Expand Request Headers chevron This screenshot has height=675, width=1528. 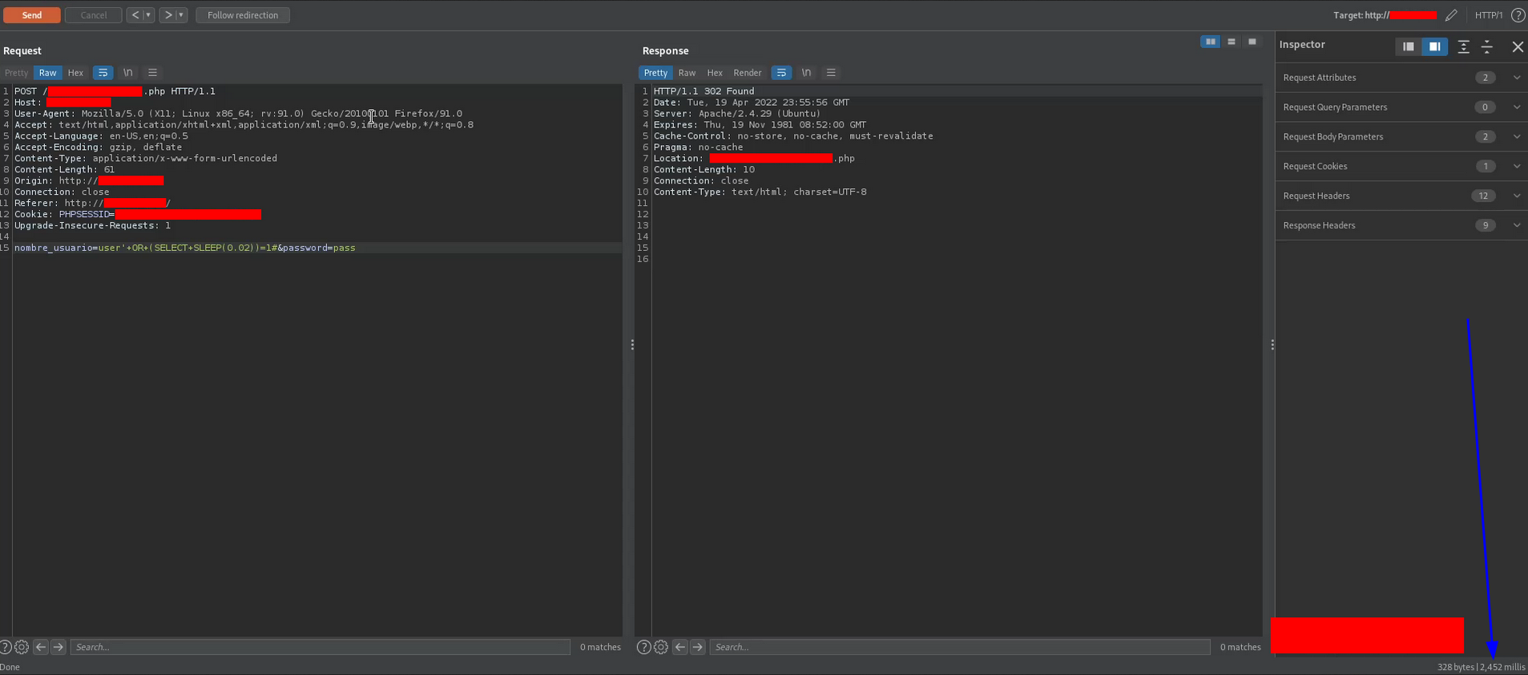(x=1517, y=196)
